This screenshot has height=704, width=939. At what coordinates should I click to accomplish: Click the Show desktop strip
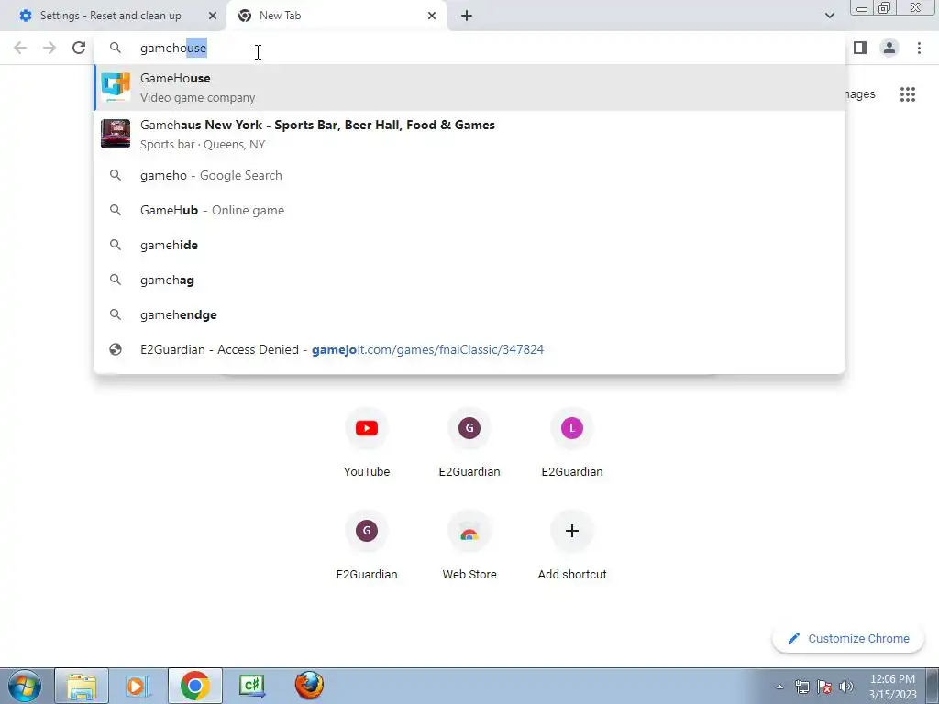(933, 686)
